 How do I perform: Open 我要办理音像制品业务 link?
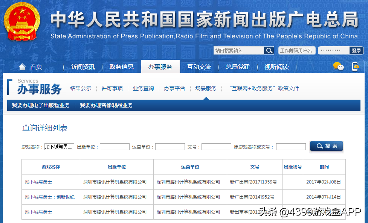[x=106, y=105]
